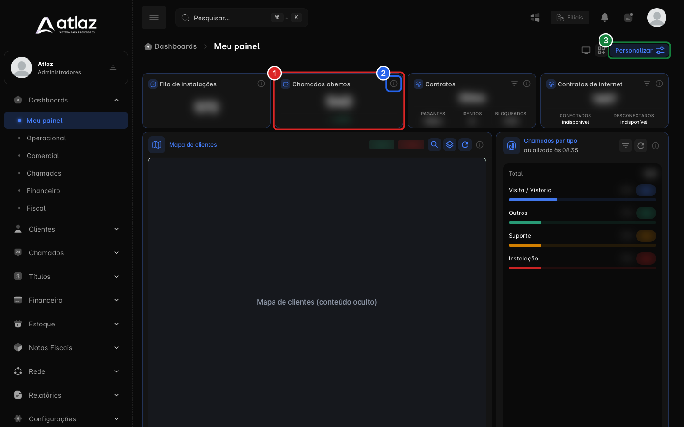Select Comercial under Dashboards
Image resolution: width=684 pixels, height=427 pixels.
click(x=66, y=156)
